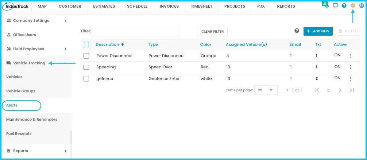
Task: Open the P.O. tab
Action: tap(261, 7)
